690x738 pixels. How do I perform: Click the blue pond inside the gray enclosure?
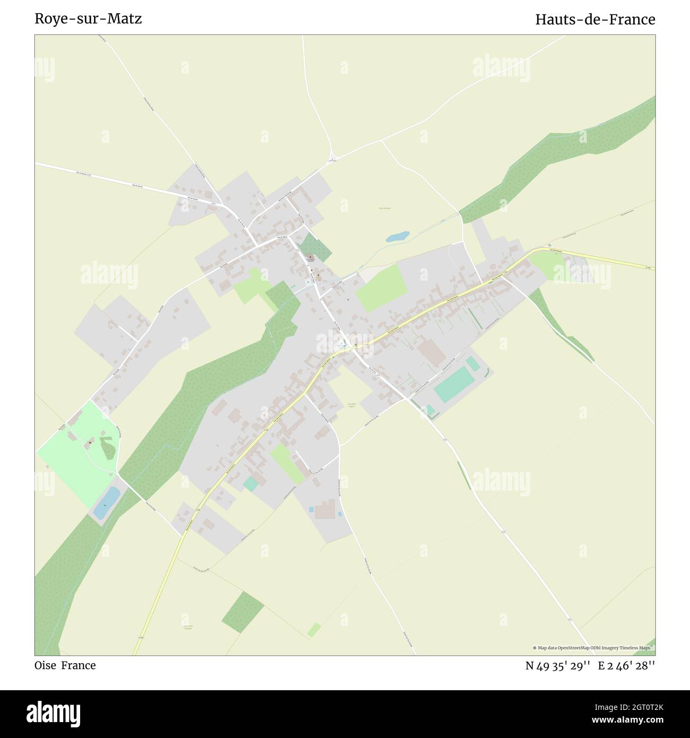click(107, 503)
